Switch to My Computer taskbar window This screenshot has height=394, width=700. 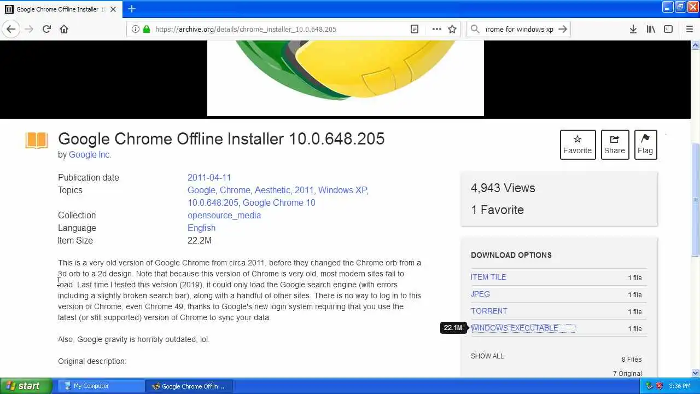[101, 386]
